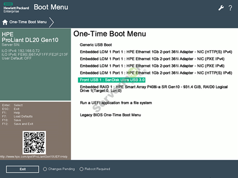
Task: Click the iLO IPv4: 192.168.0.72 text
Action: click(x=21, y=51)
